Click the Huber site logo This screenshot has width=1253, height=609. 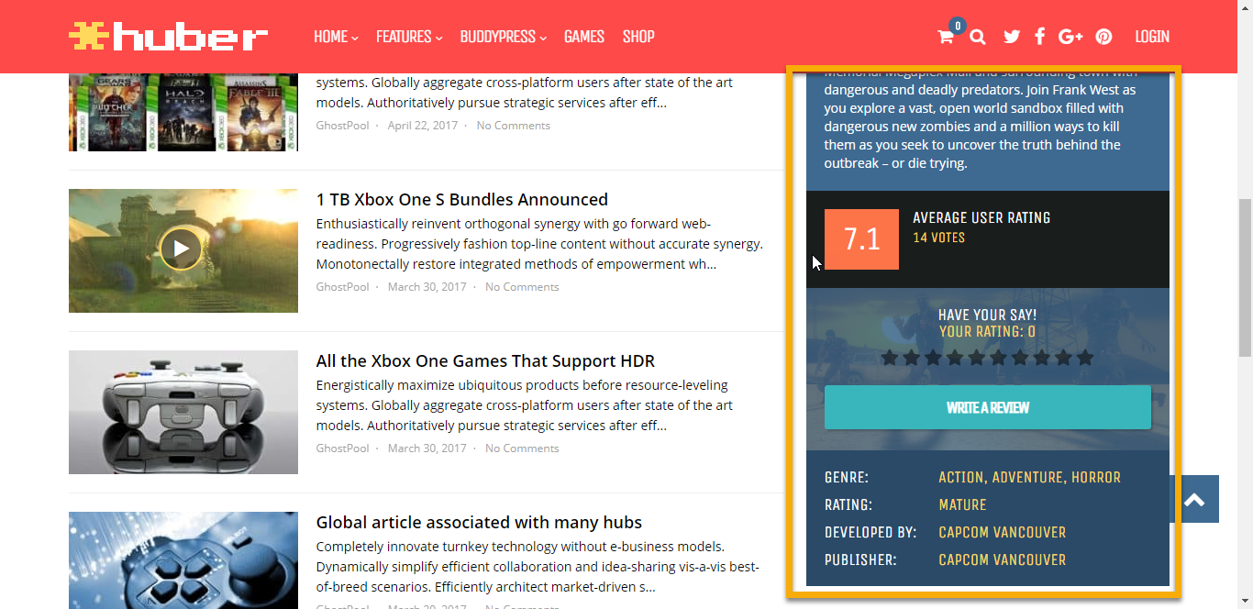[168, 37]
